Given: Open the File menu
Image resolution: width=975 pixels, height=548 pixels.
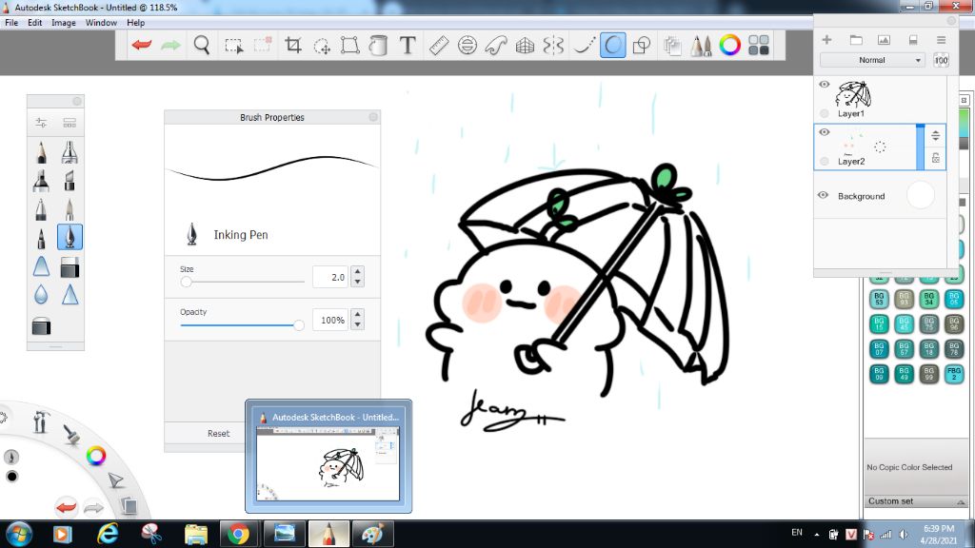Looking at the screenshot, I should [11, 23].
